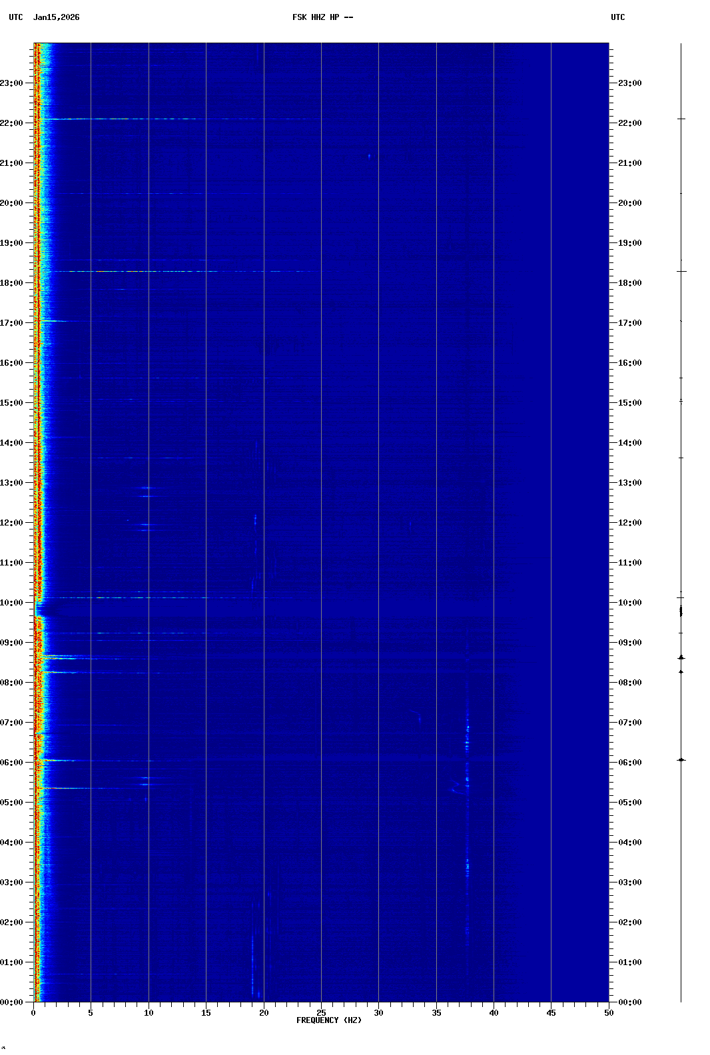Screen dimensions: 710x1055
Task: Click the 40 tick label on the frequency axis
Action: (x=494, y=1013)
